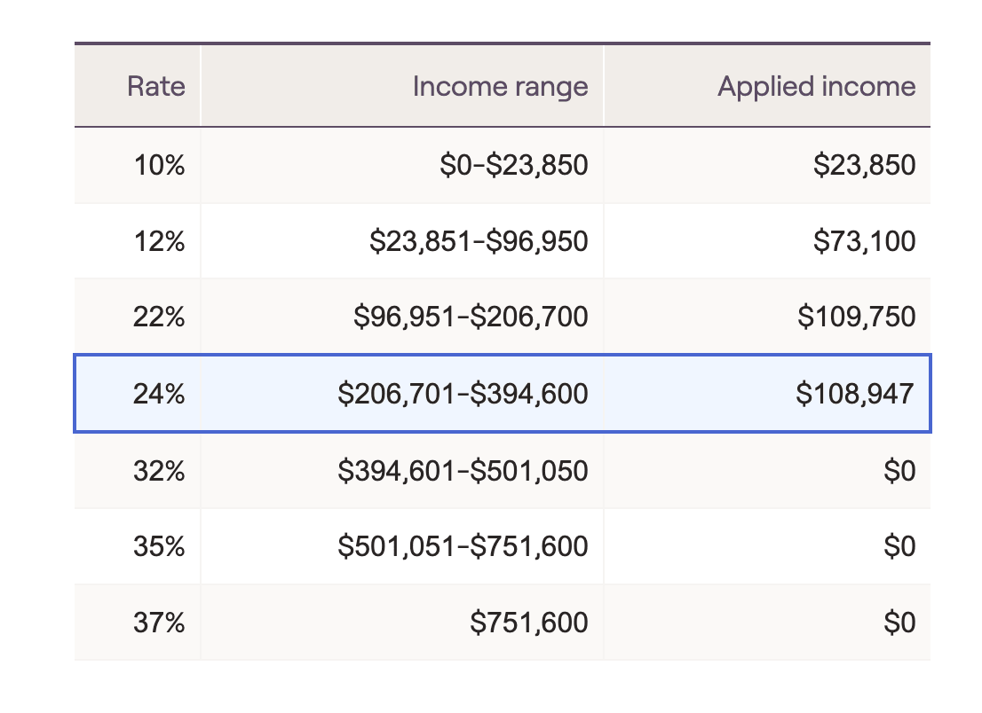Click the $23,850 applied income value
Screen dimensions: 982x713
click(x=864, y=165)
